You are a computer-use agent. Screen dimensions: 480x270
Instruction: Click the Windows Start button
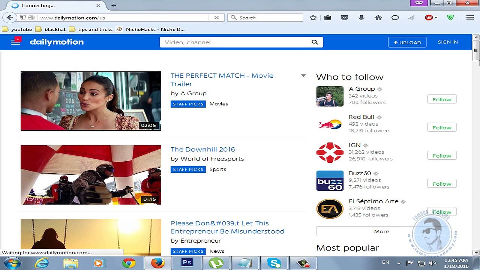(x=13, y=263)
